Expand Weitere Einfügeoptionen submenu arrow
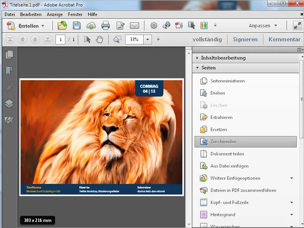304x228 pixels. click(291, 178)
